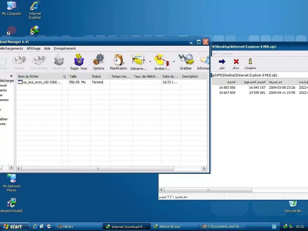Switch to C:\Documents and Se... taskbar button
The image size is (308, 231).
pos(222,226)
